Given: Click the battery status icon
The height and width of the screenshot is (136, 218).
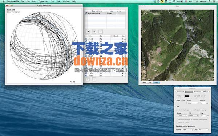Looking at the screenshot, I should tap(181, 1).
